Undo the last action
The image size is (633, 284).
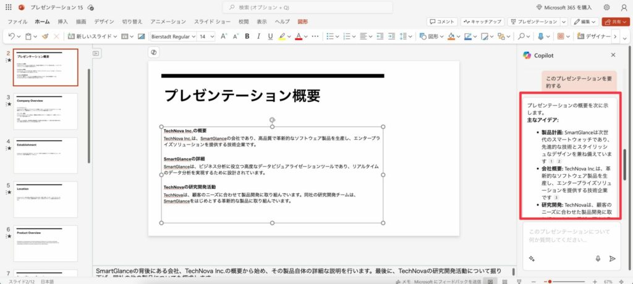(x=11, y=36)
